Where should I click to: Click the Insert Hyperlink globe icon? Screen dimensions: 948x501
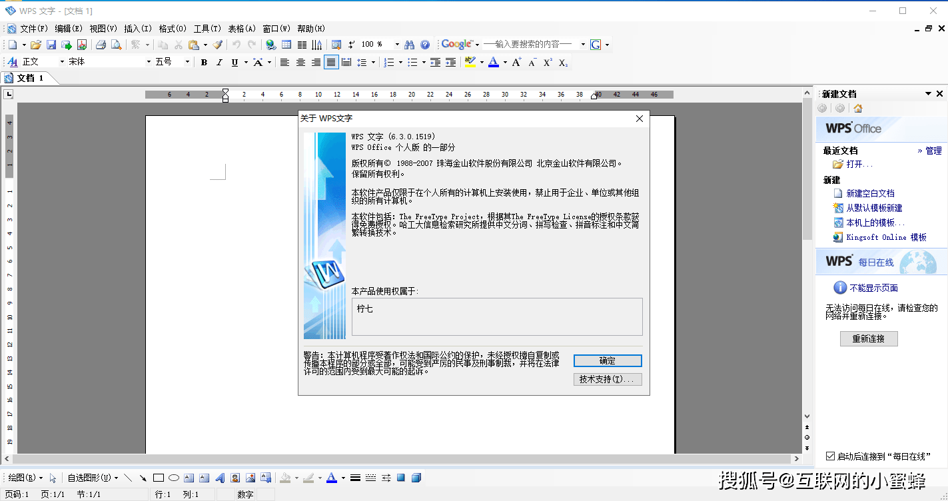[270, 45]
